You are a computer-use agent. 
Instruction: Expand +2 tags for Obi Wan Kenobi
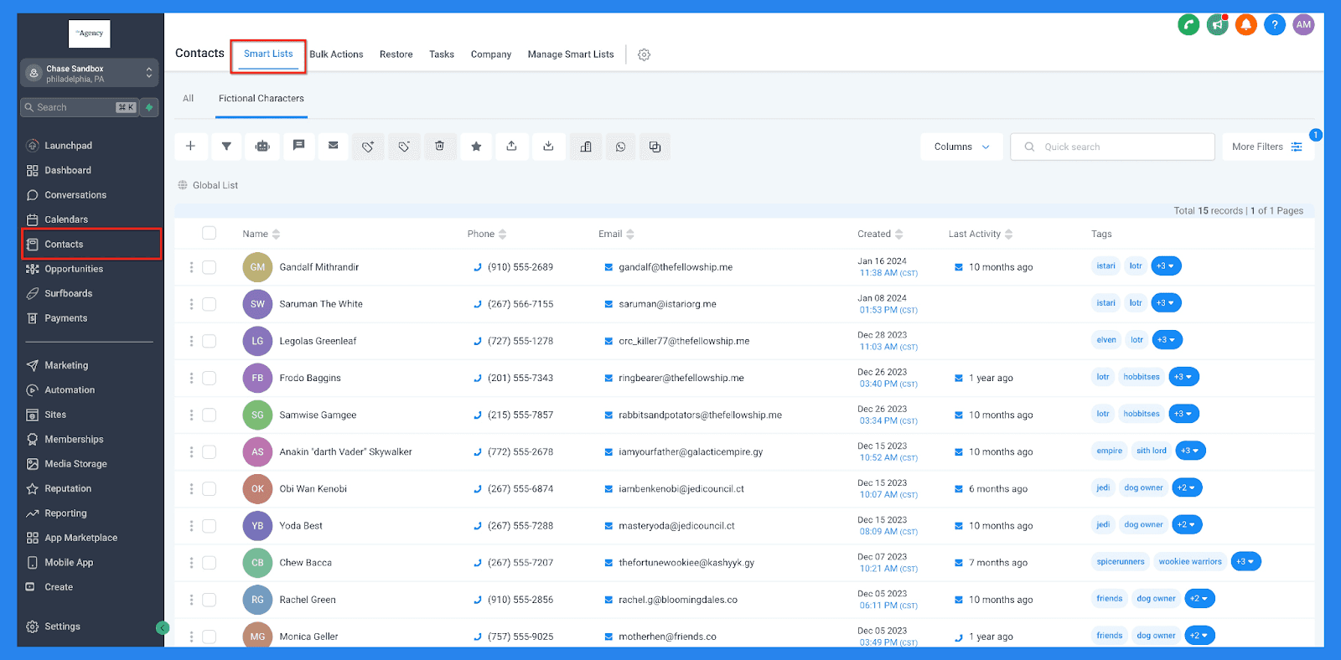click(x=1187, y=487)
